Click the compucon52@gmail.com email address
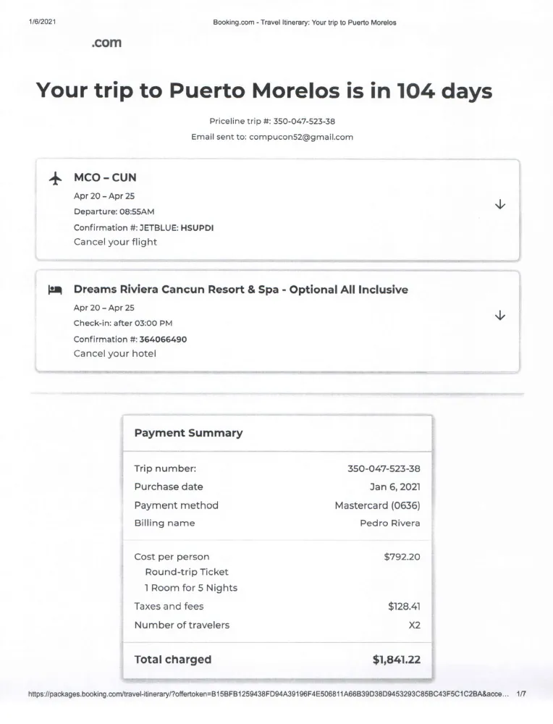This screenshot has height=724, width=553. click(x=301, y=137)
